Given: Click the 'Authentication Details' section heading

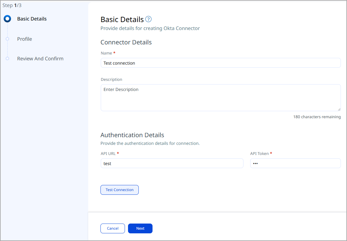Looking at the screenshot, I should [x=132, y=135].
